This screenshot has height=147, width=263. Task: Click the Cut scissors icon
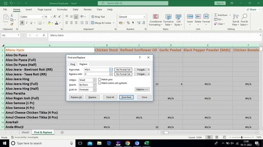click(12, 15)
